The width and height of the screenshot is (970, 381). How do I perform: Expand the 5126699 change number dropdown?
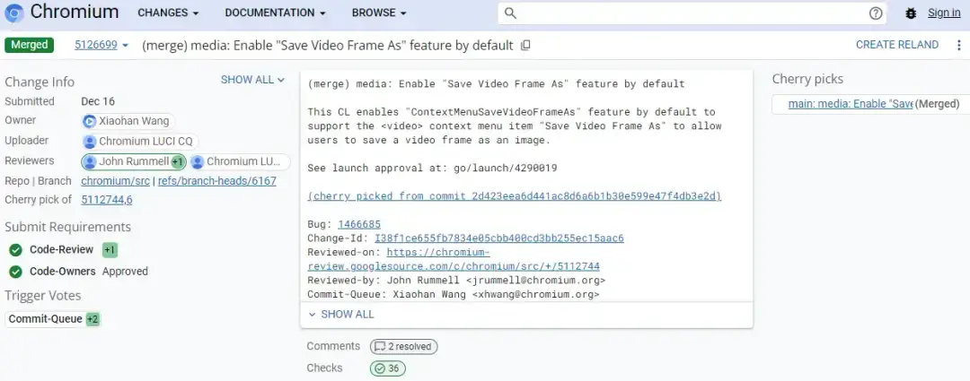[101, 45]
